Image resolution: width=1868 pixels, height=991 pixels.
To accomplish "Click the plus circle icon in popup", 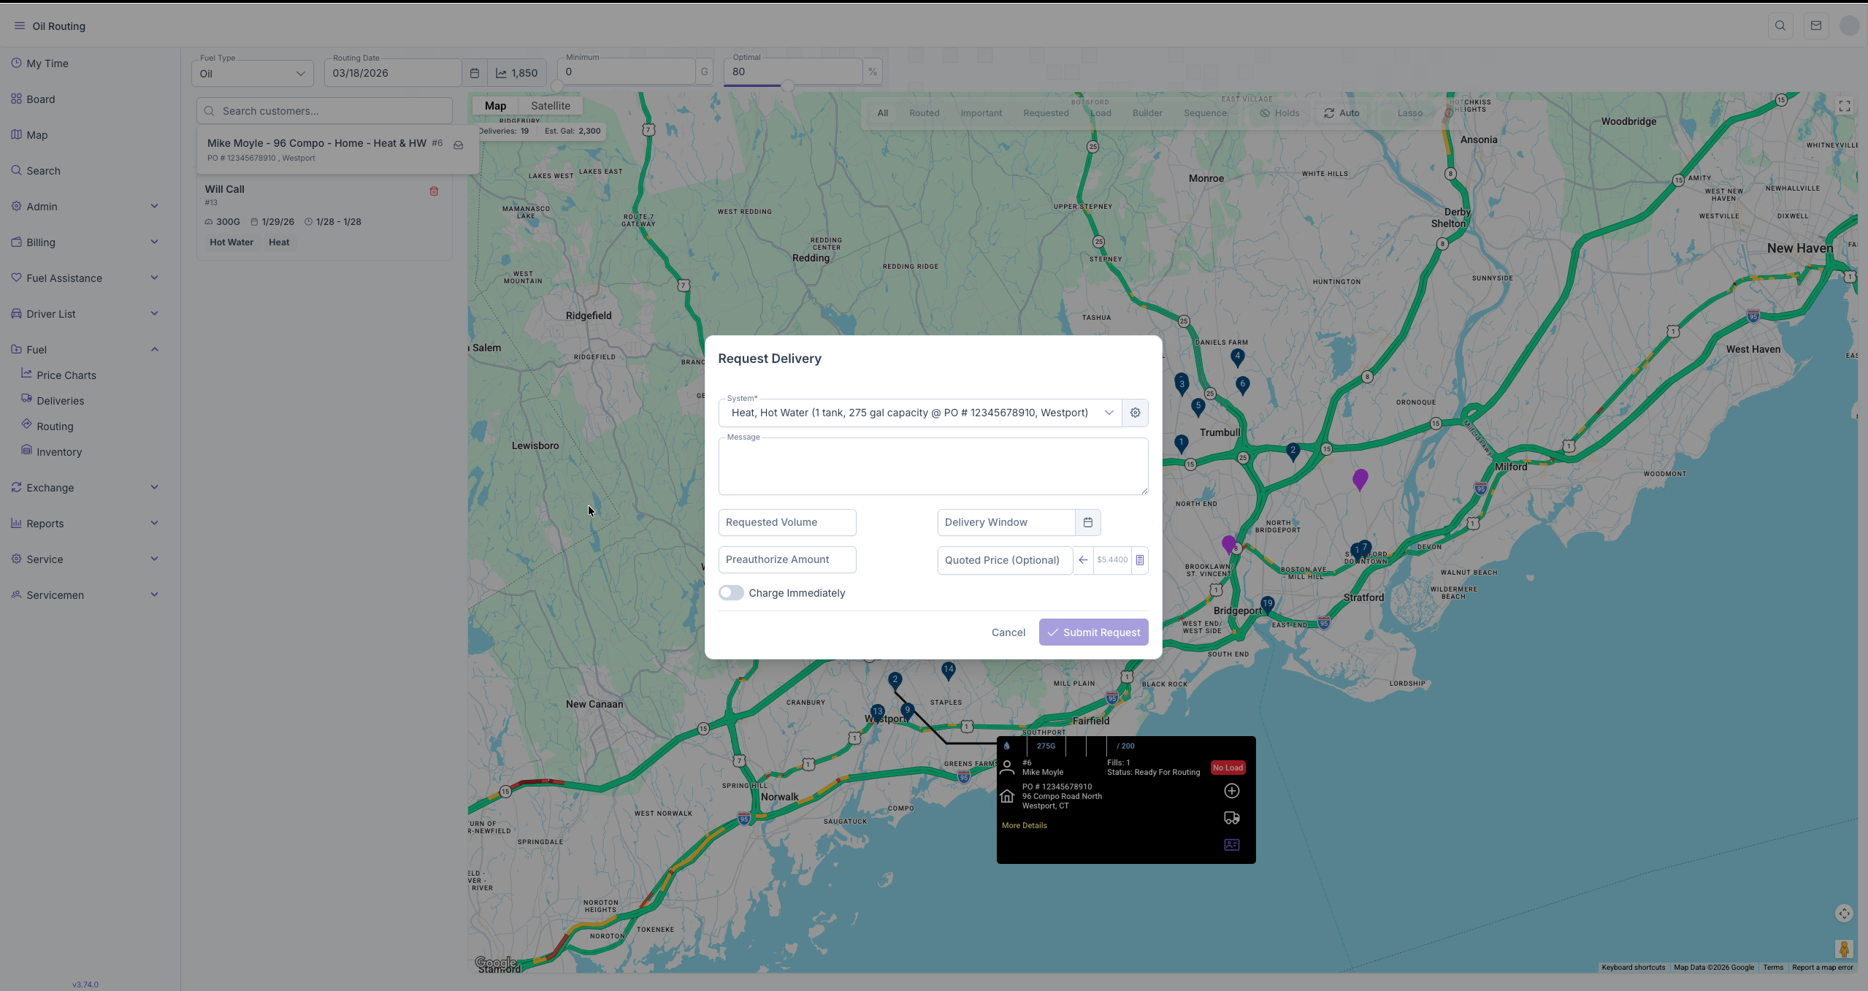I will 1231,791.
